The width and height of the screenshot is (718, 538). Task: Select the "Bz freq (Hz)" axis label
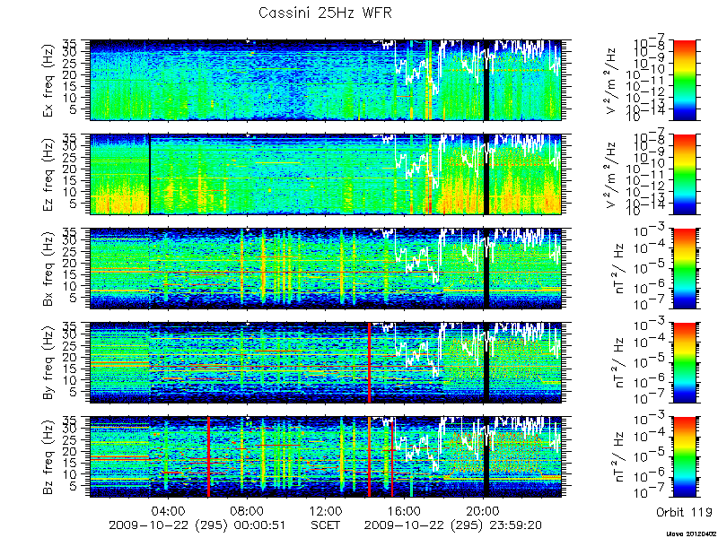point(48,457)
